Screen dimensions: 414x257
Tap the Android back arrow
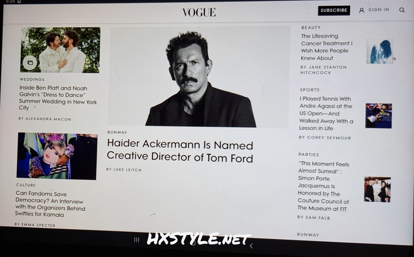pyautogui.click(x=251, y=245)
